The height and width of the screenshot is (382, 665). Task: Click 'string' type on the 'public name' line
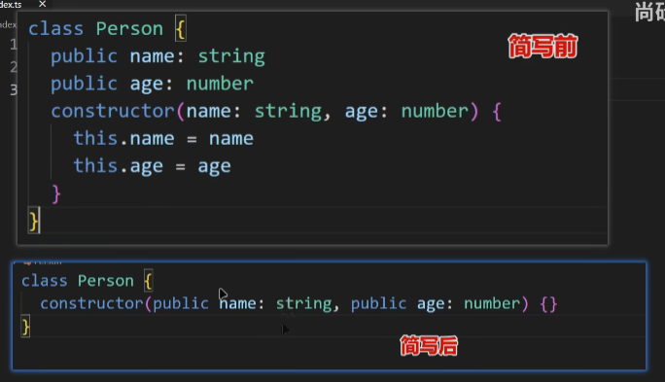click(231, 56)
